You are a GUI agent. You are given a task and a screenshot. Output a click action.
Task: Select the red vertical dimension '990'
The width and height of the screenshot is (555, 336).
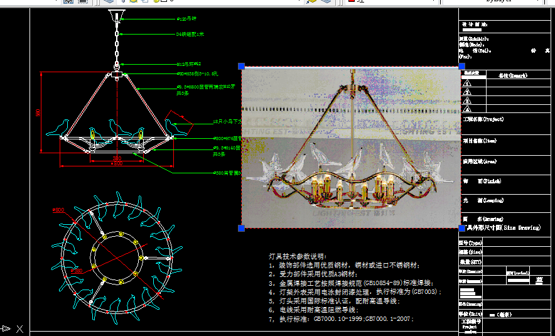38,112
